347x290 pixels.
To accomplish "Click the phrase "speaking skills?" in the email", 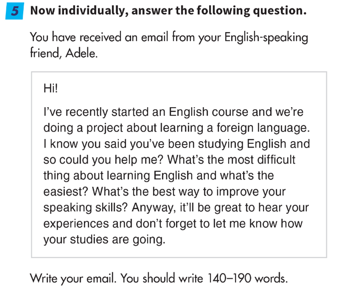I will point(86,208).
